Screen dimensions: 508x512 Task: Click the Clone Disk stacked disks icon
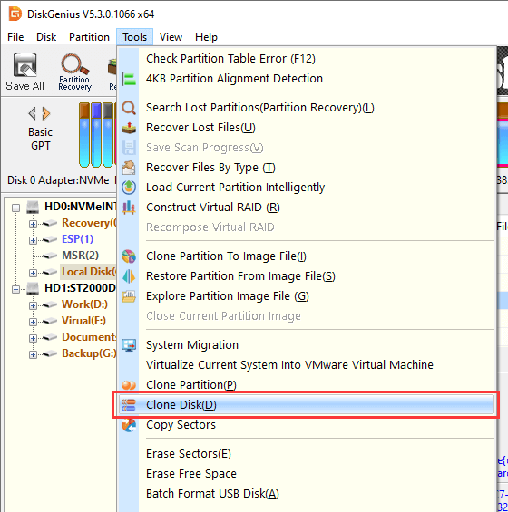coord(129,405)
